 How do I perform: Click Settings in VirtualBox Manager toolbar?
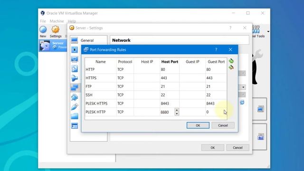tap(56, 32)
